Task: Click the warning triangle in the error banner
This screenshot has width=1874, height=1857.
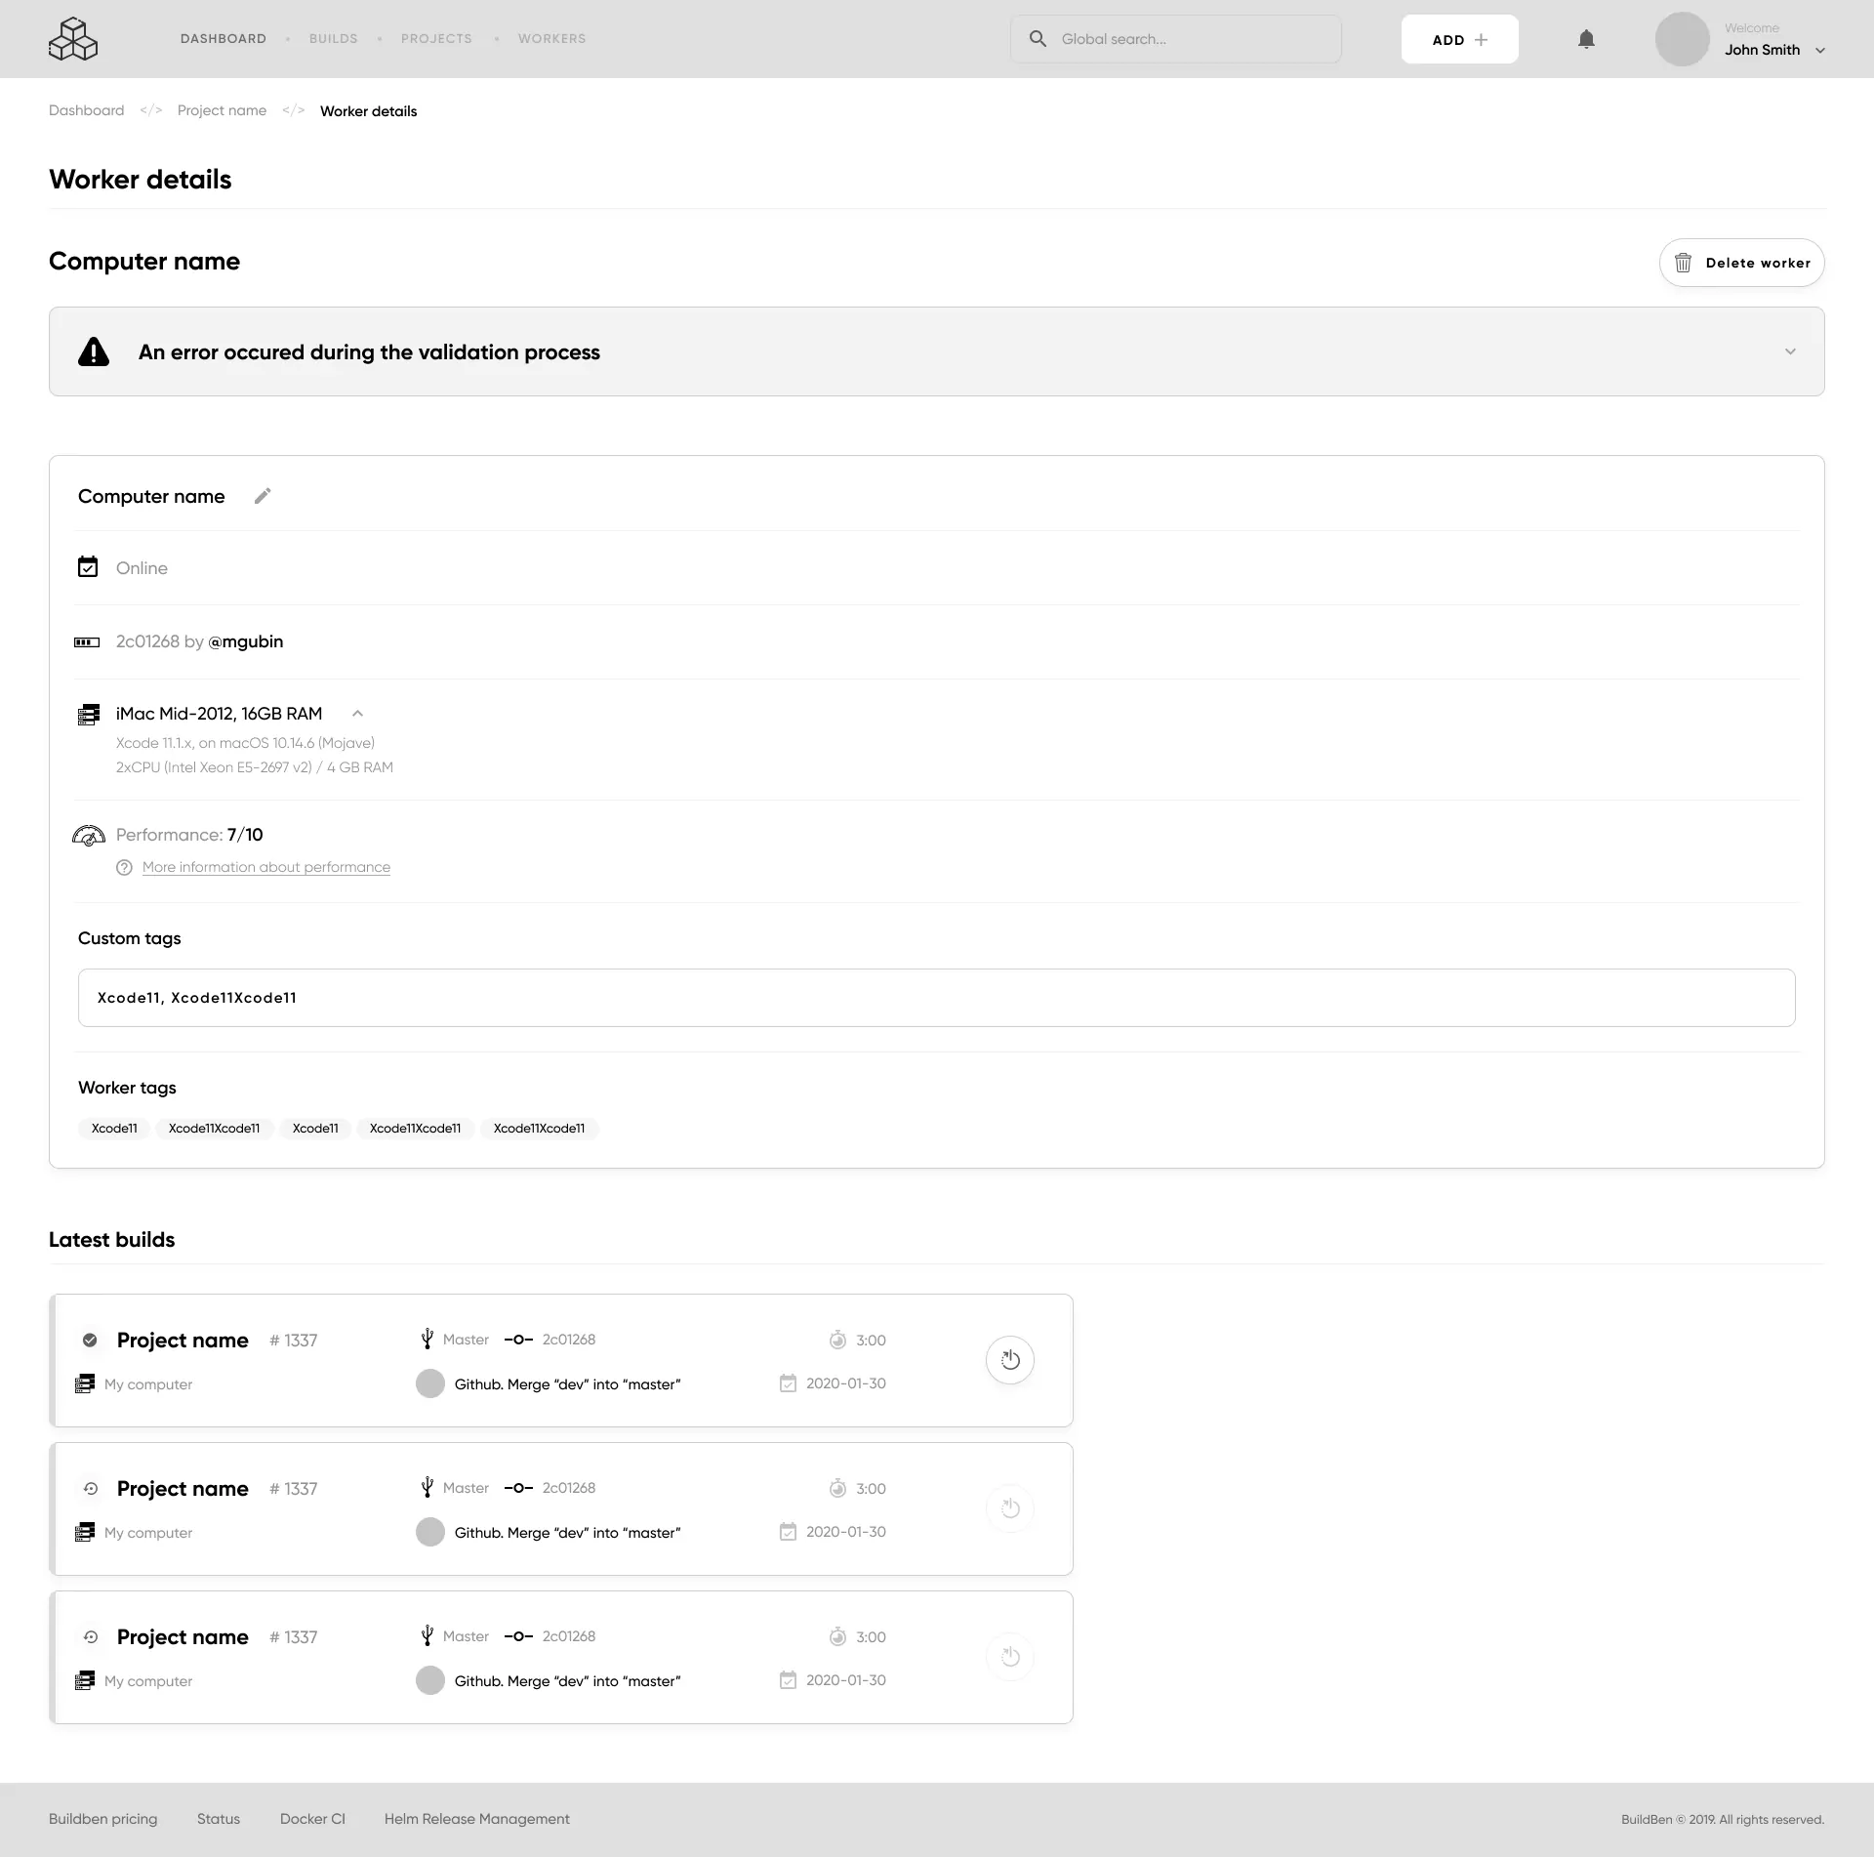Action: tap(93, 351)
